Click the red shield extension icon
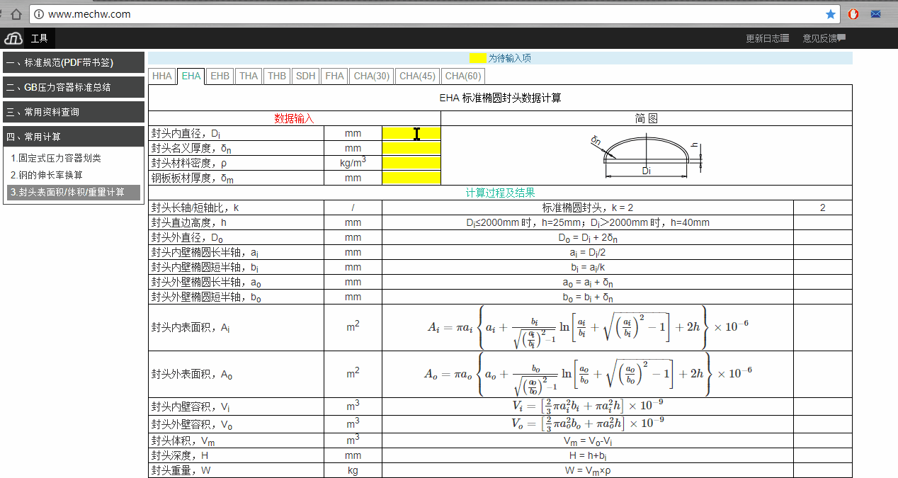The width and height of the screenshot is (898, 478). [x=853, y=14]
